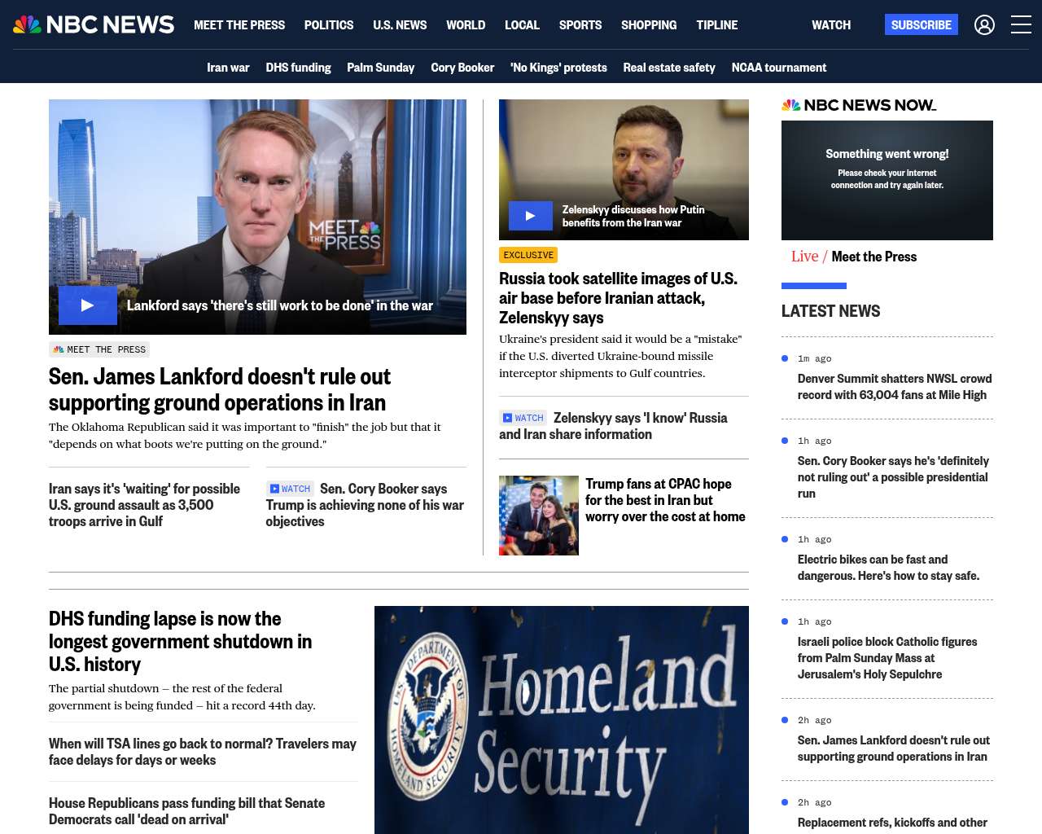Screen dimensions: 1042x834
Task: Click the Subscribe button
Action: click(x=922, y=24)
